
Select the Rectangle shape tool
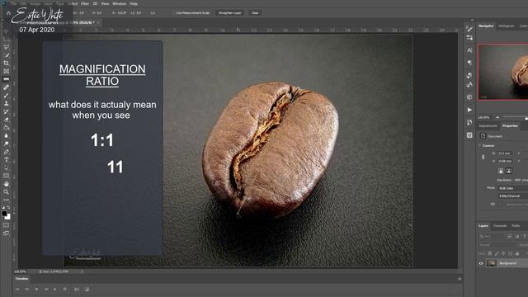click(6, 176)
